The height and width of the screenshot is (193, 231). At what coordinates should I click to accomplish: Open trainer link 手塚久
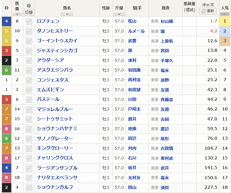click(x=167, y=61)
